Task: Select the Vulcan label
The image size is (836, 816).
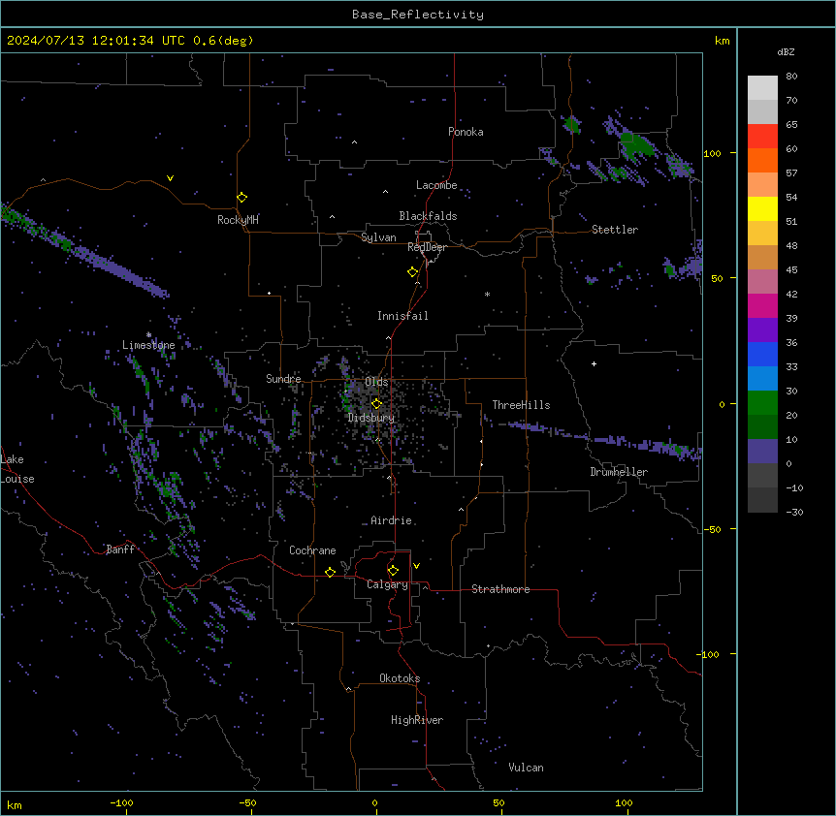Action: pyautogui.click(x=527, y=768)
